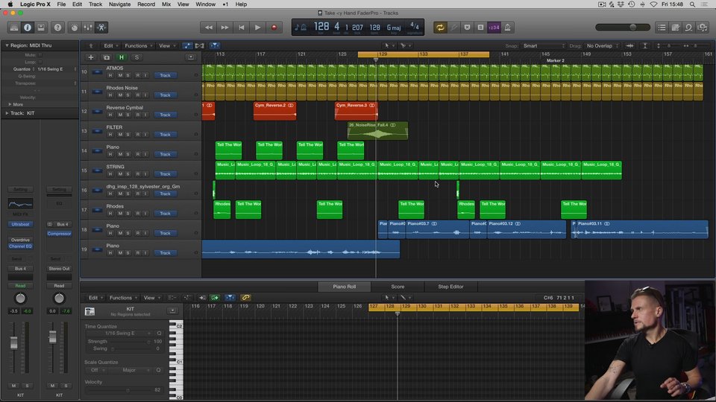This screenshot has width=716, height=402.
Task: Collapse Region: MIDI Thru section
Action: (7, 45)
